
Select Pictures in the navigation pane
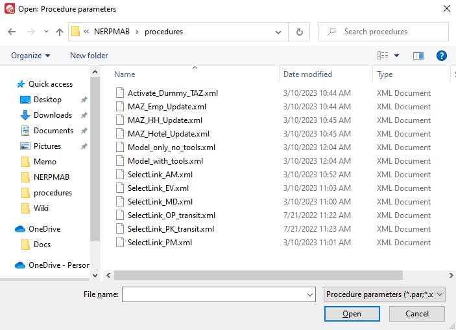[x=40, y=146]
